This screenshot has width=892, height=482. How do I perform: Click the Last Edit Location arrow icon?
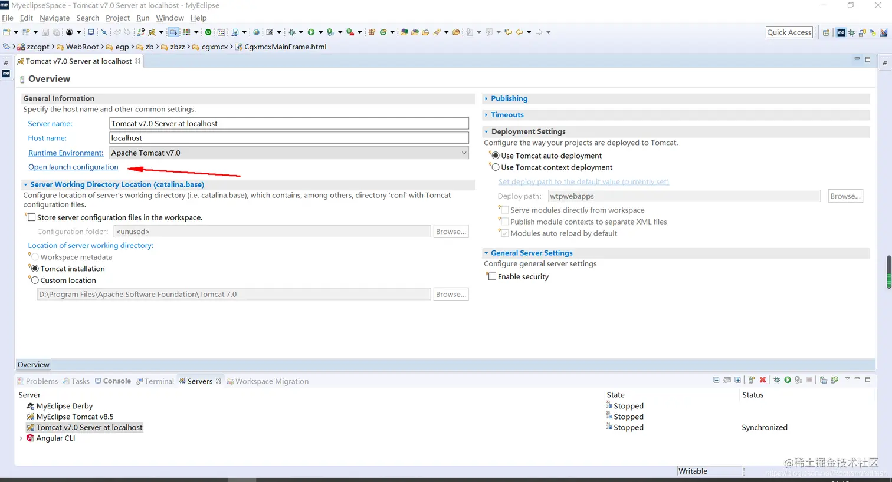(508, 32)
